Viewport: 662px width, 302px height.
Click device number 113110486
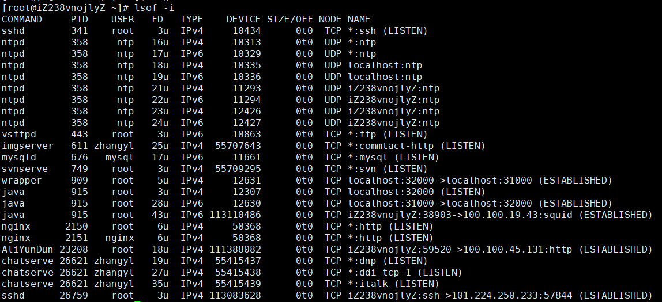(x=235, y=215)
